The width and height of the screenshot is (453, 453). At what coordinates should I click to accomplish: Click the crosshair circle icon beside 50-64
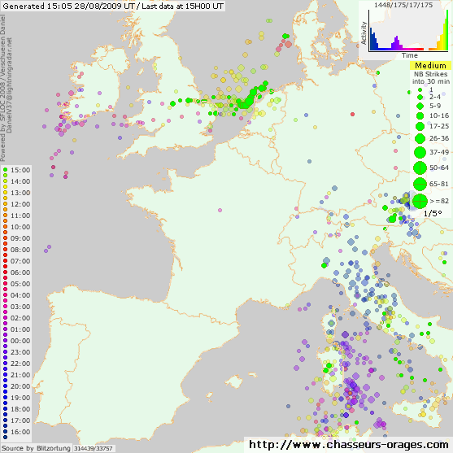pyautogui.click(x=420, y=168)
